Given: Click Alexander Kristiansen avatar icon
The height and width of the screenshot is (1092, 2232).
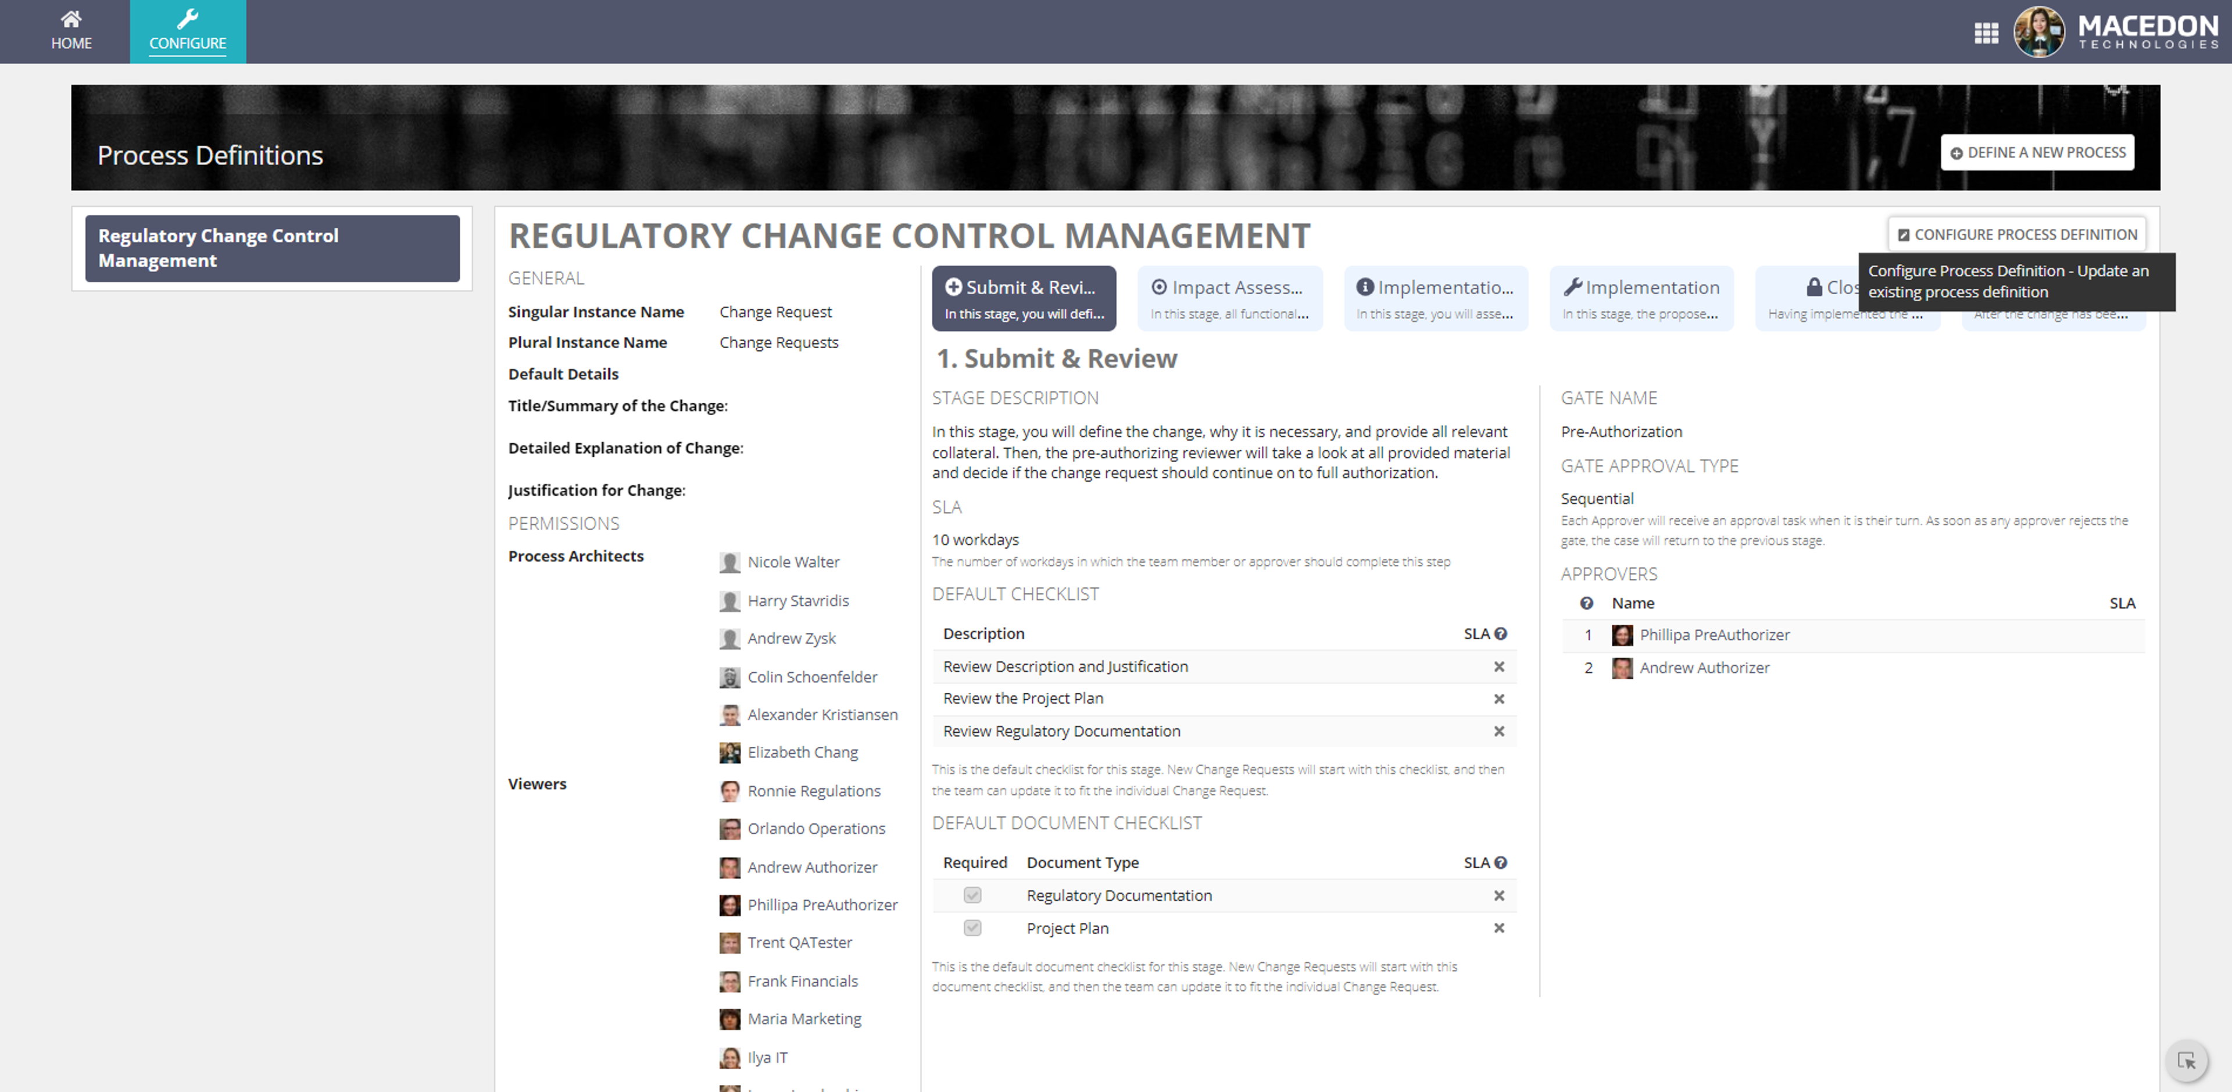Looking at the screenshot, I should 729,715.
